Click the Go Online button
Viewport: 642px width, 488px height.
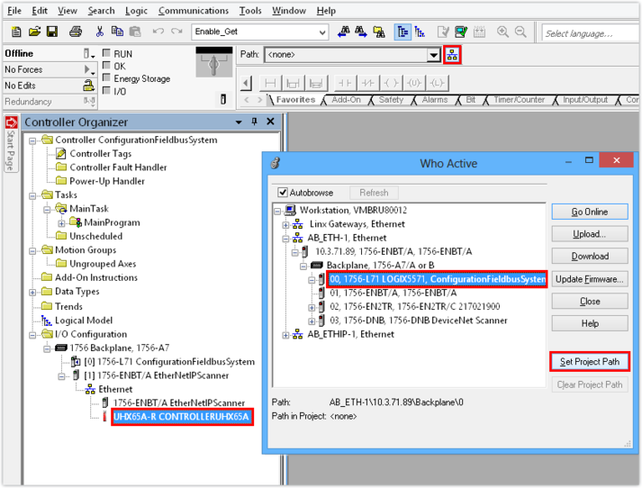589,212
